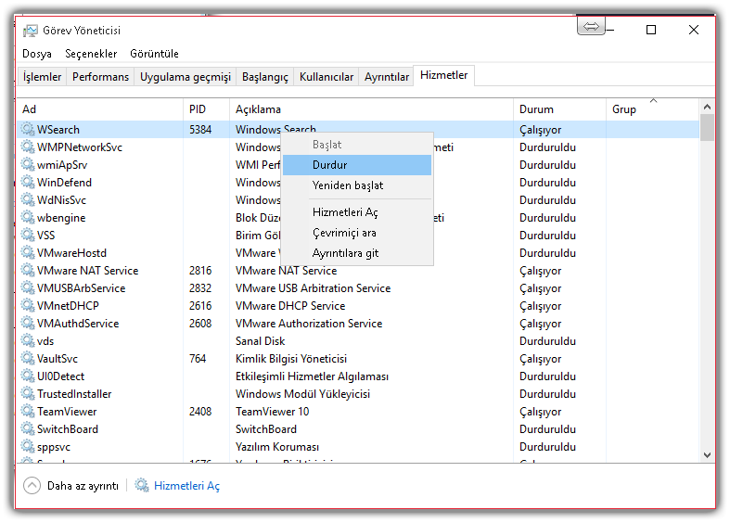This screenshot has height=523, width=730.
Task: Click the Kimlik Bilgisi Yöneticisi description
Action: 291,359
